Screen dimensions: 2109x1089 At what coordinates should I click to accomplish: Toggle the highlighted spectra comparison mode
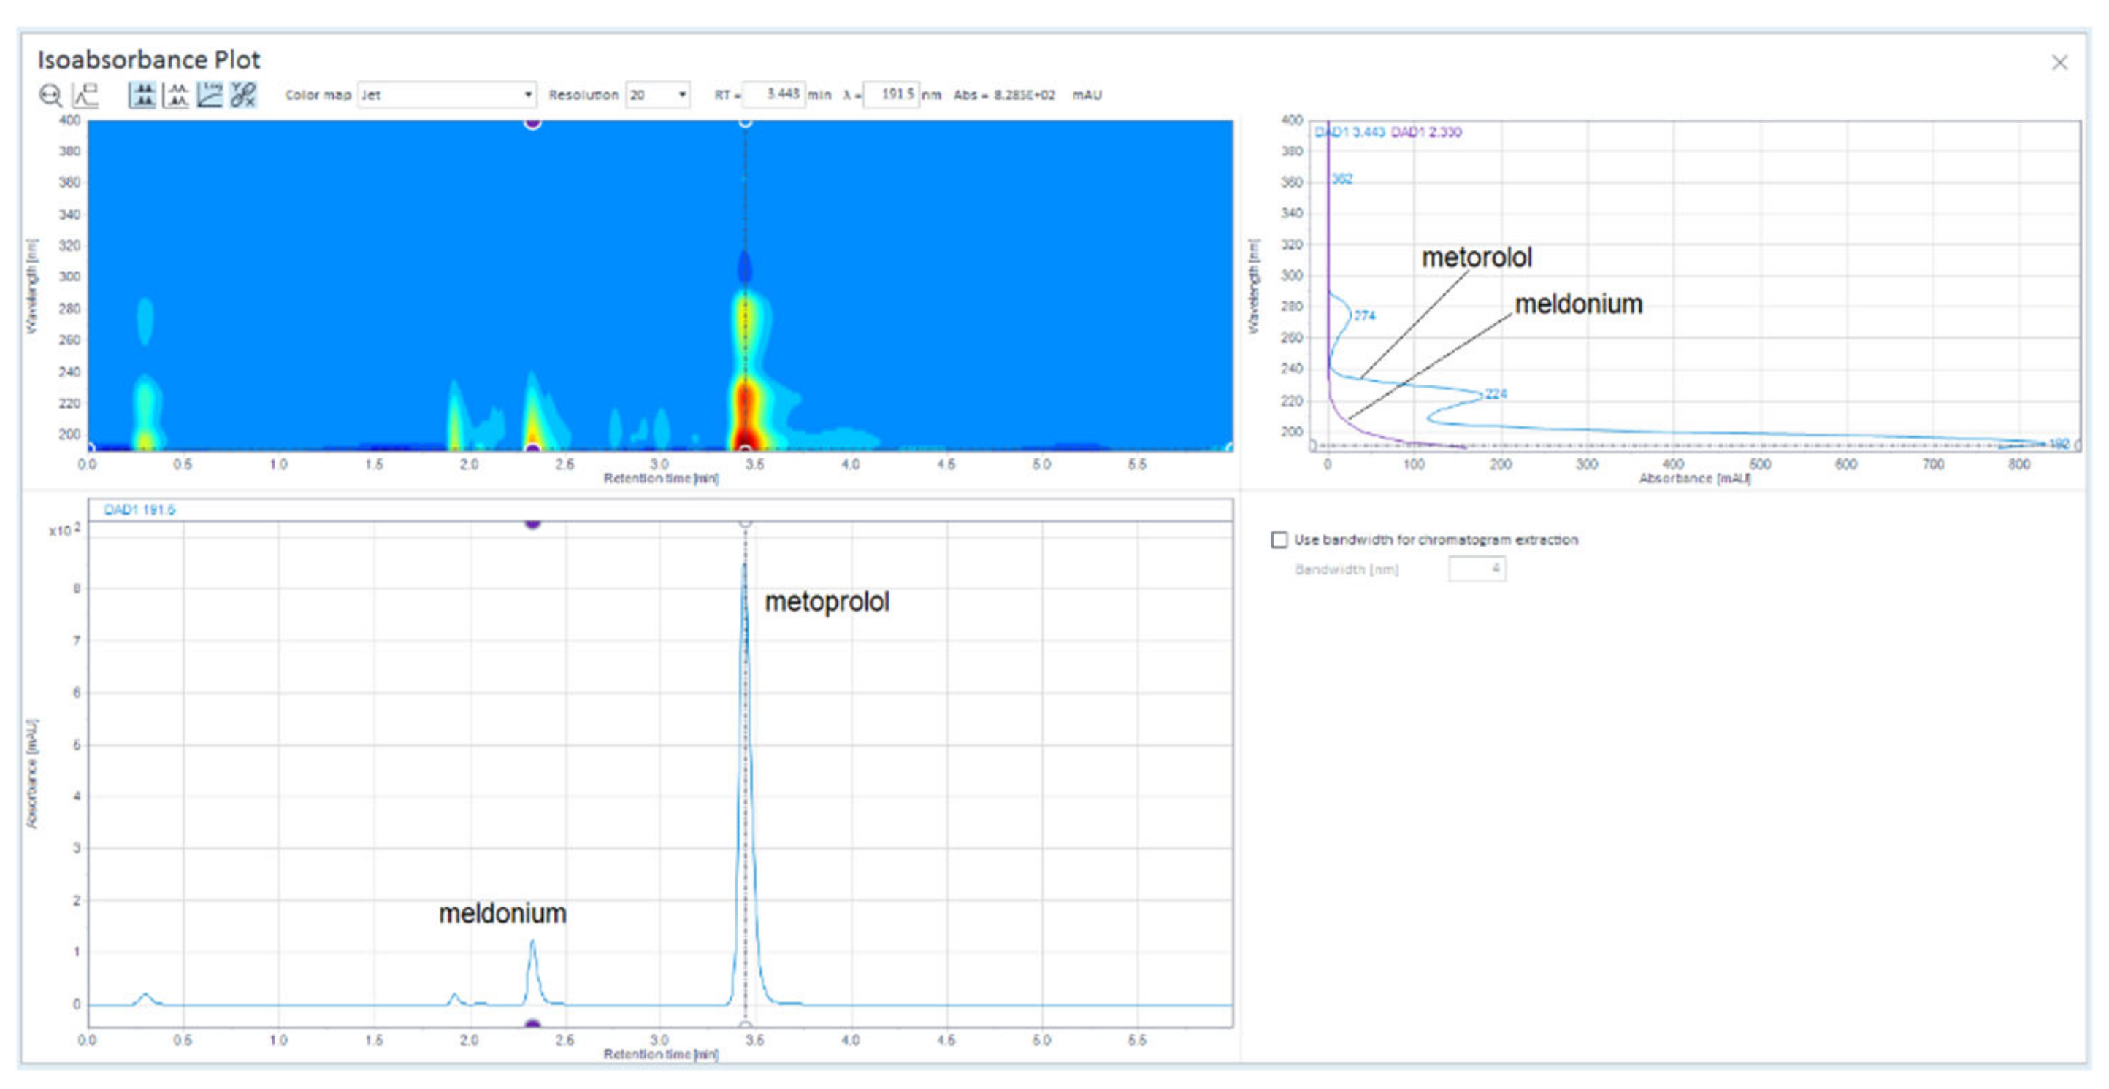pyautogui.click(x=142, y=96)
